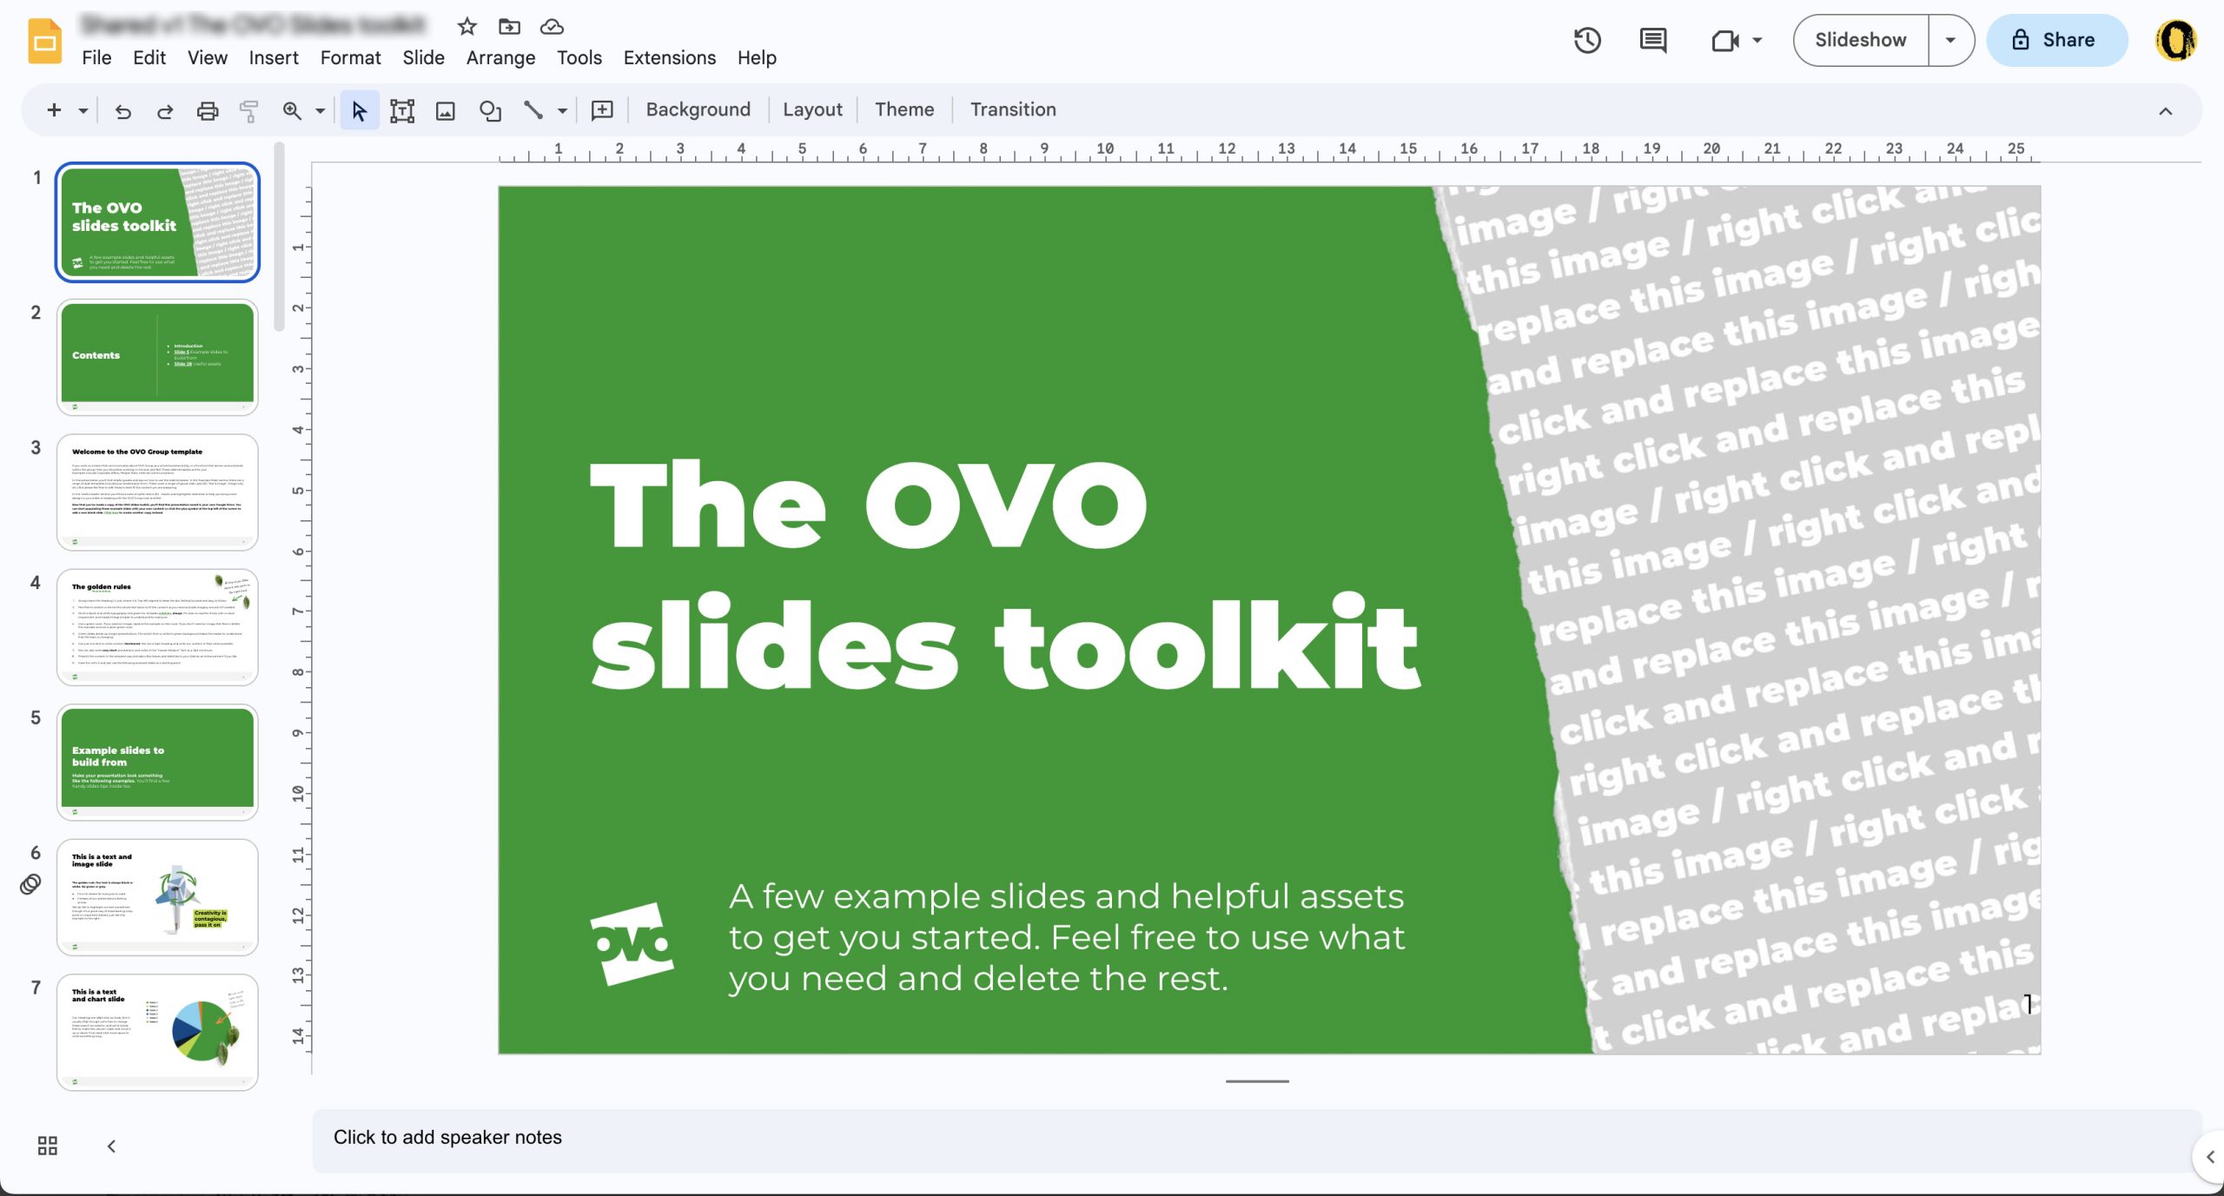
Task: Open the Format menu
Action: click(x=350, y=57)
